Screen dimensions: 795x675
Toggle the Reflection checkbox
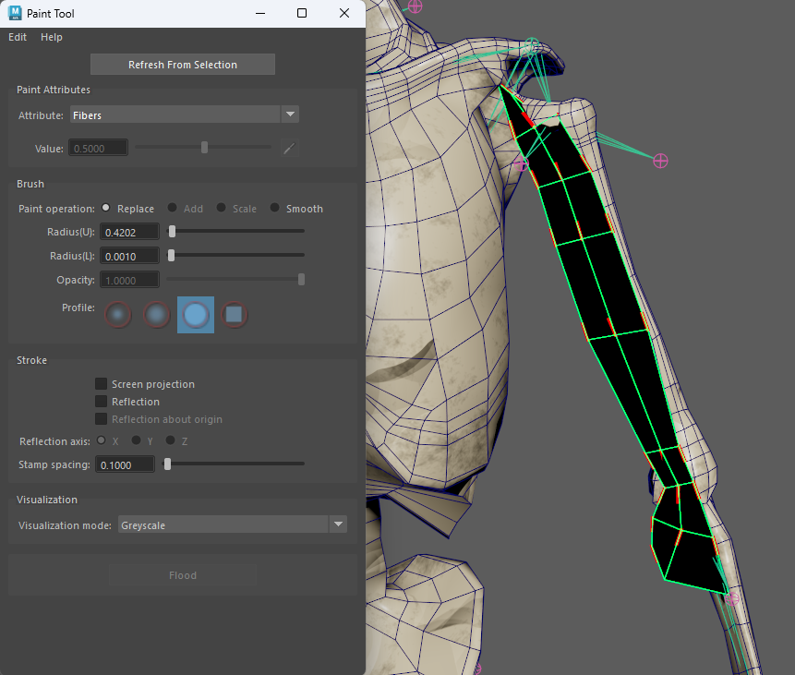102,402
